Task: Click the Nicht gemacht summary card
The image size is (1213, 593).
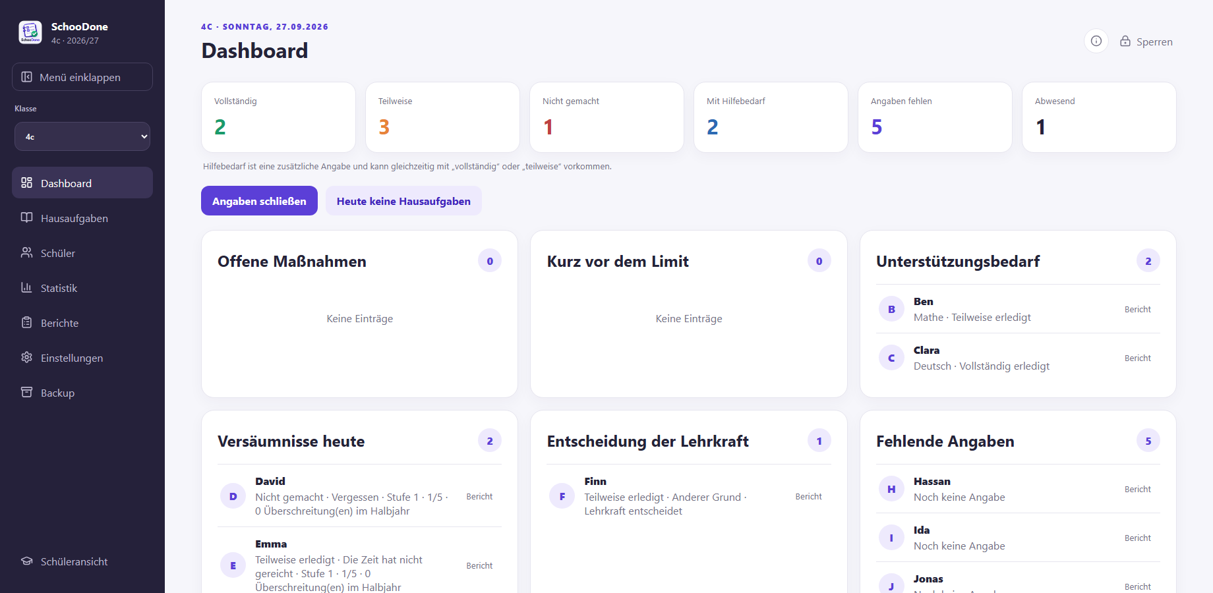Action: coord(606,117)
